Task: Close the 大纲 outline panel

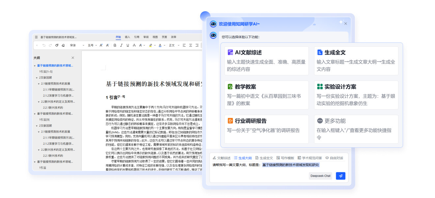Action: tap(73, 58)
